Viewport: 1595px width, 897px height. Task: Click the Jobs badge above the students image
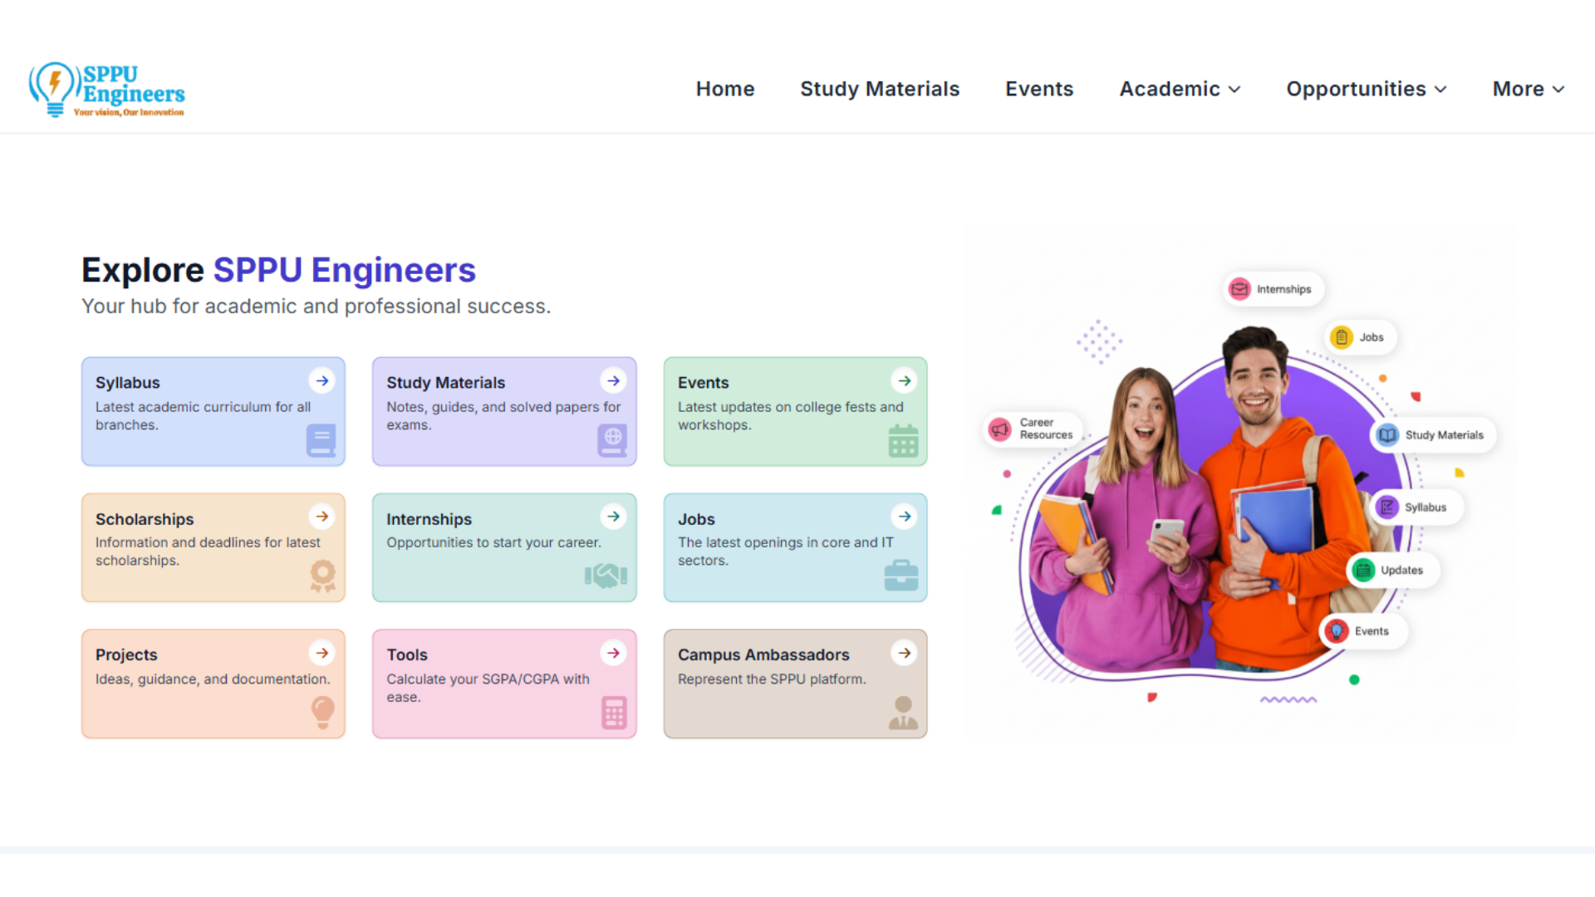1360,337
